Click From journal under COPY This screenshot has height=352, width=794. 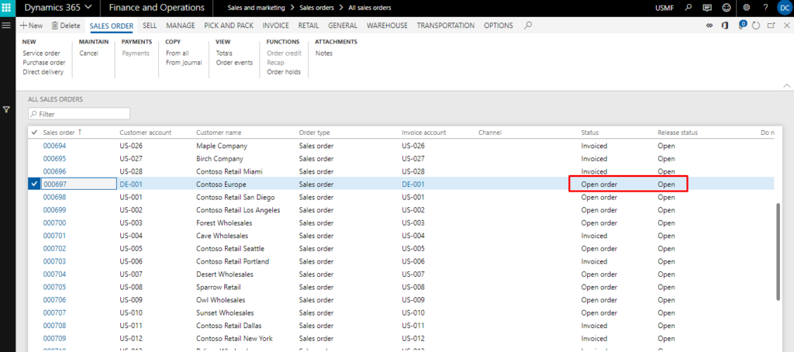(x=184, y=62)
